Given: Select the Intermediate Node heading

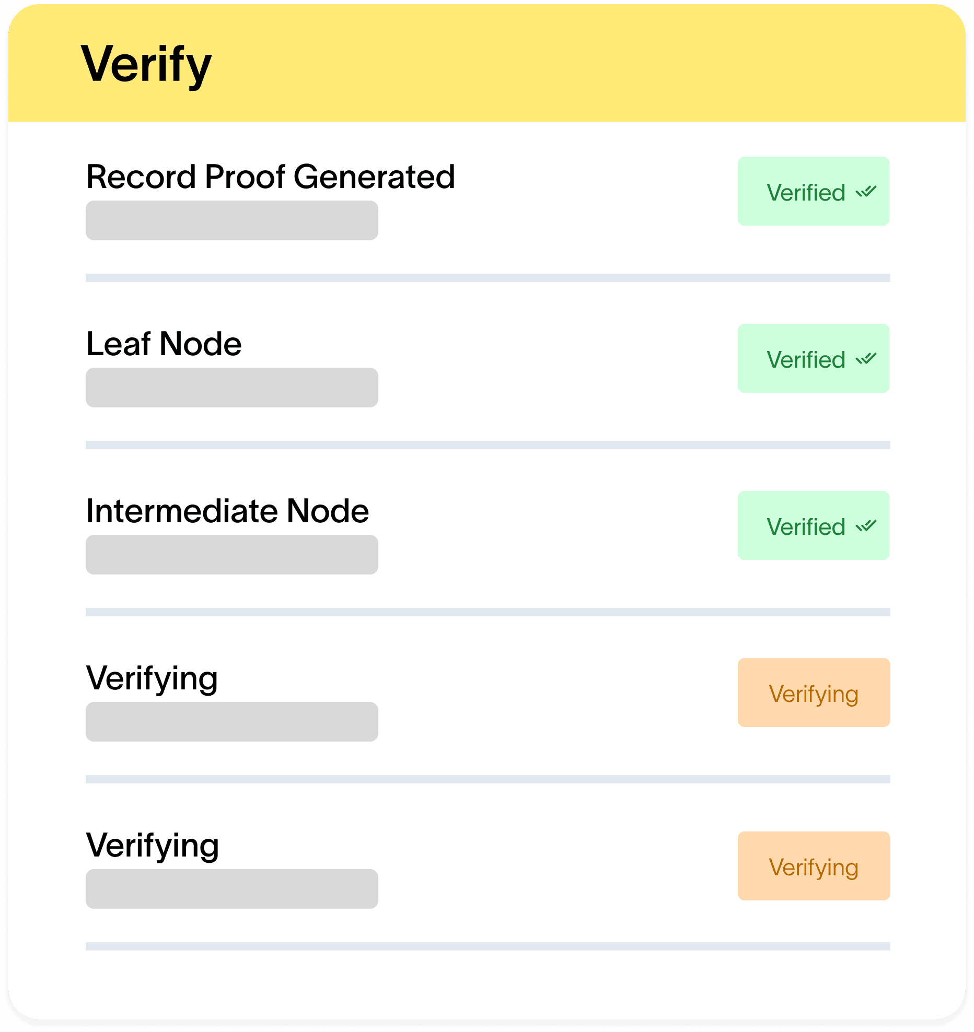Looking at the screenshot, I should (227, 511).
